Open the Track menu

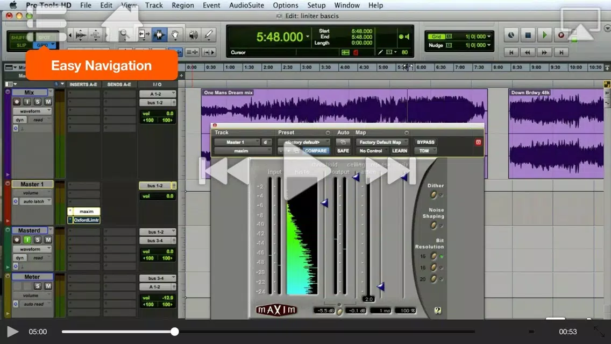pyautogui.click(x=154, y=5)
